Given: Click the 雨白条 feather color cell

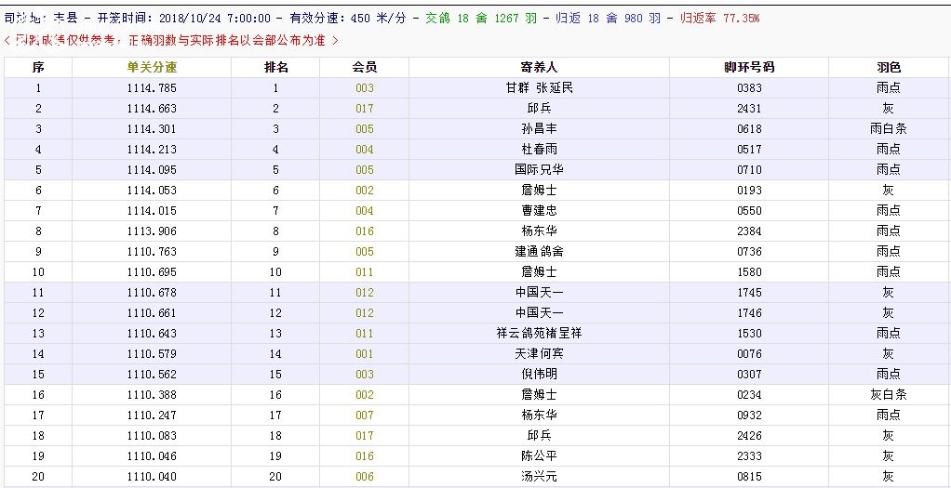Looking at the screenshot, I should pyautogui.click(x=888, y=129).
